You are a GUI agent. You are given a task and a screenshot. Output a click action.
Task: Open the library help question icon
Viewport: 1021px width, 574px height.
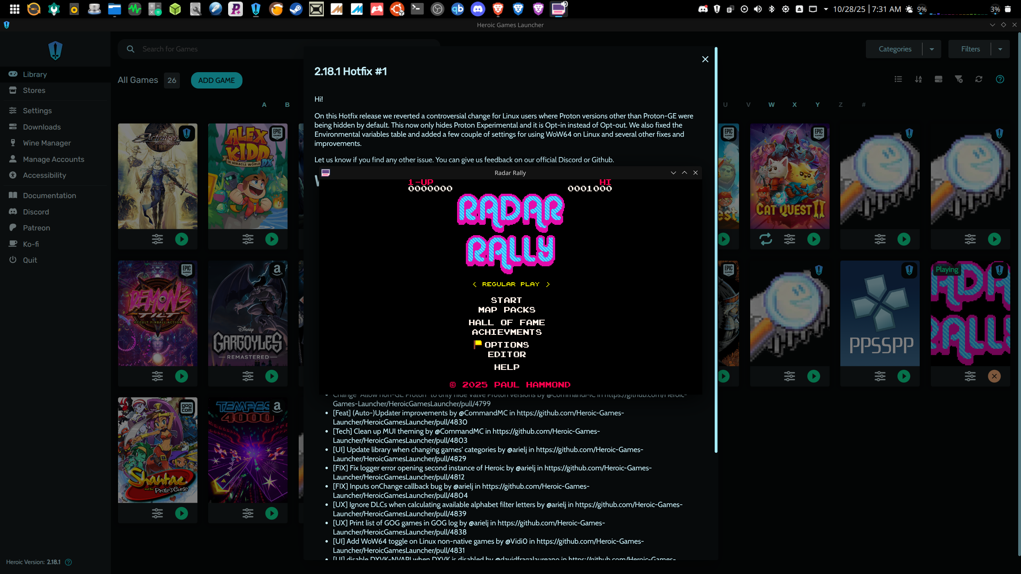1000,79
